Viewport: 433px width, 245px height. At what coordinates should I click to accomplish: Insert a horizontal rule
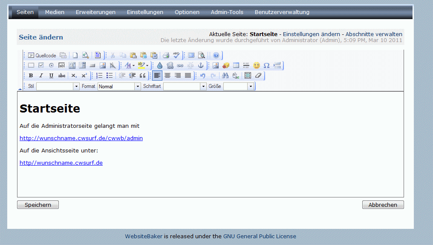(x=246, y=65)
